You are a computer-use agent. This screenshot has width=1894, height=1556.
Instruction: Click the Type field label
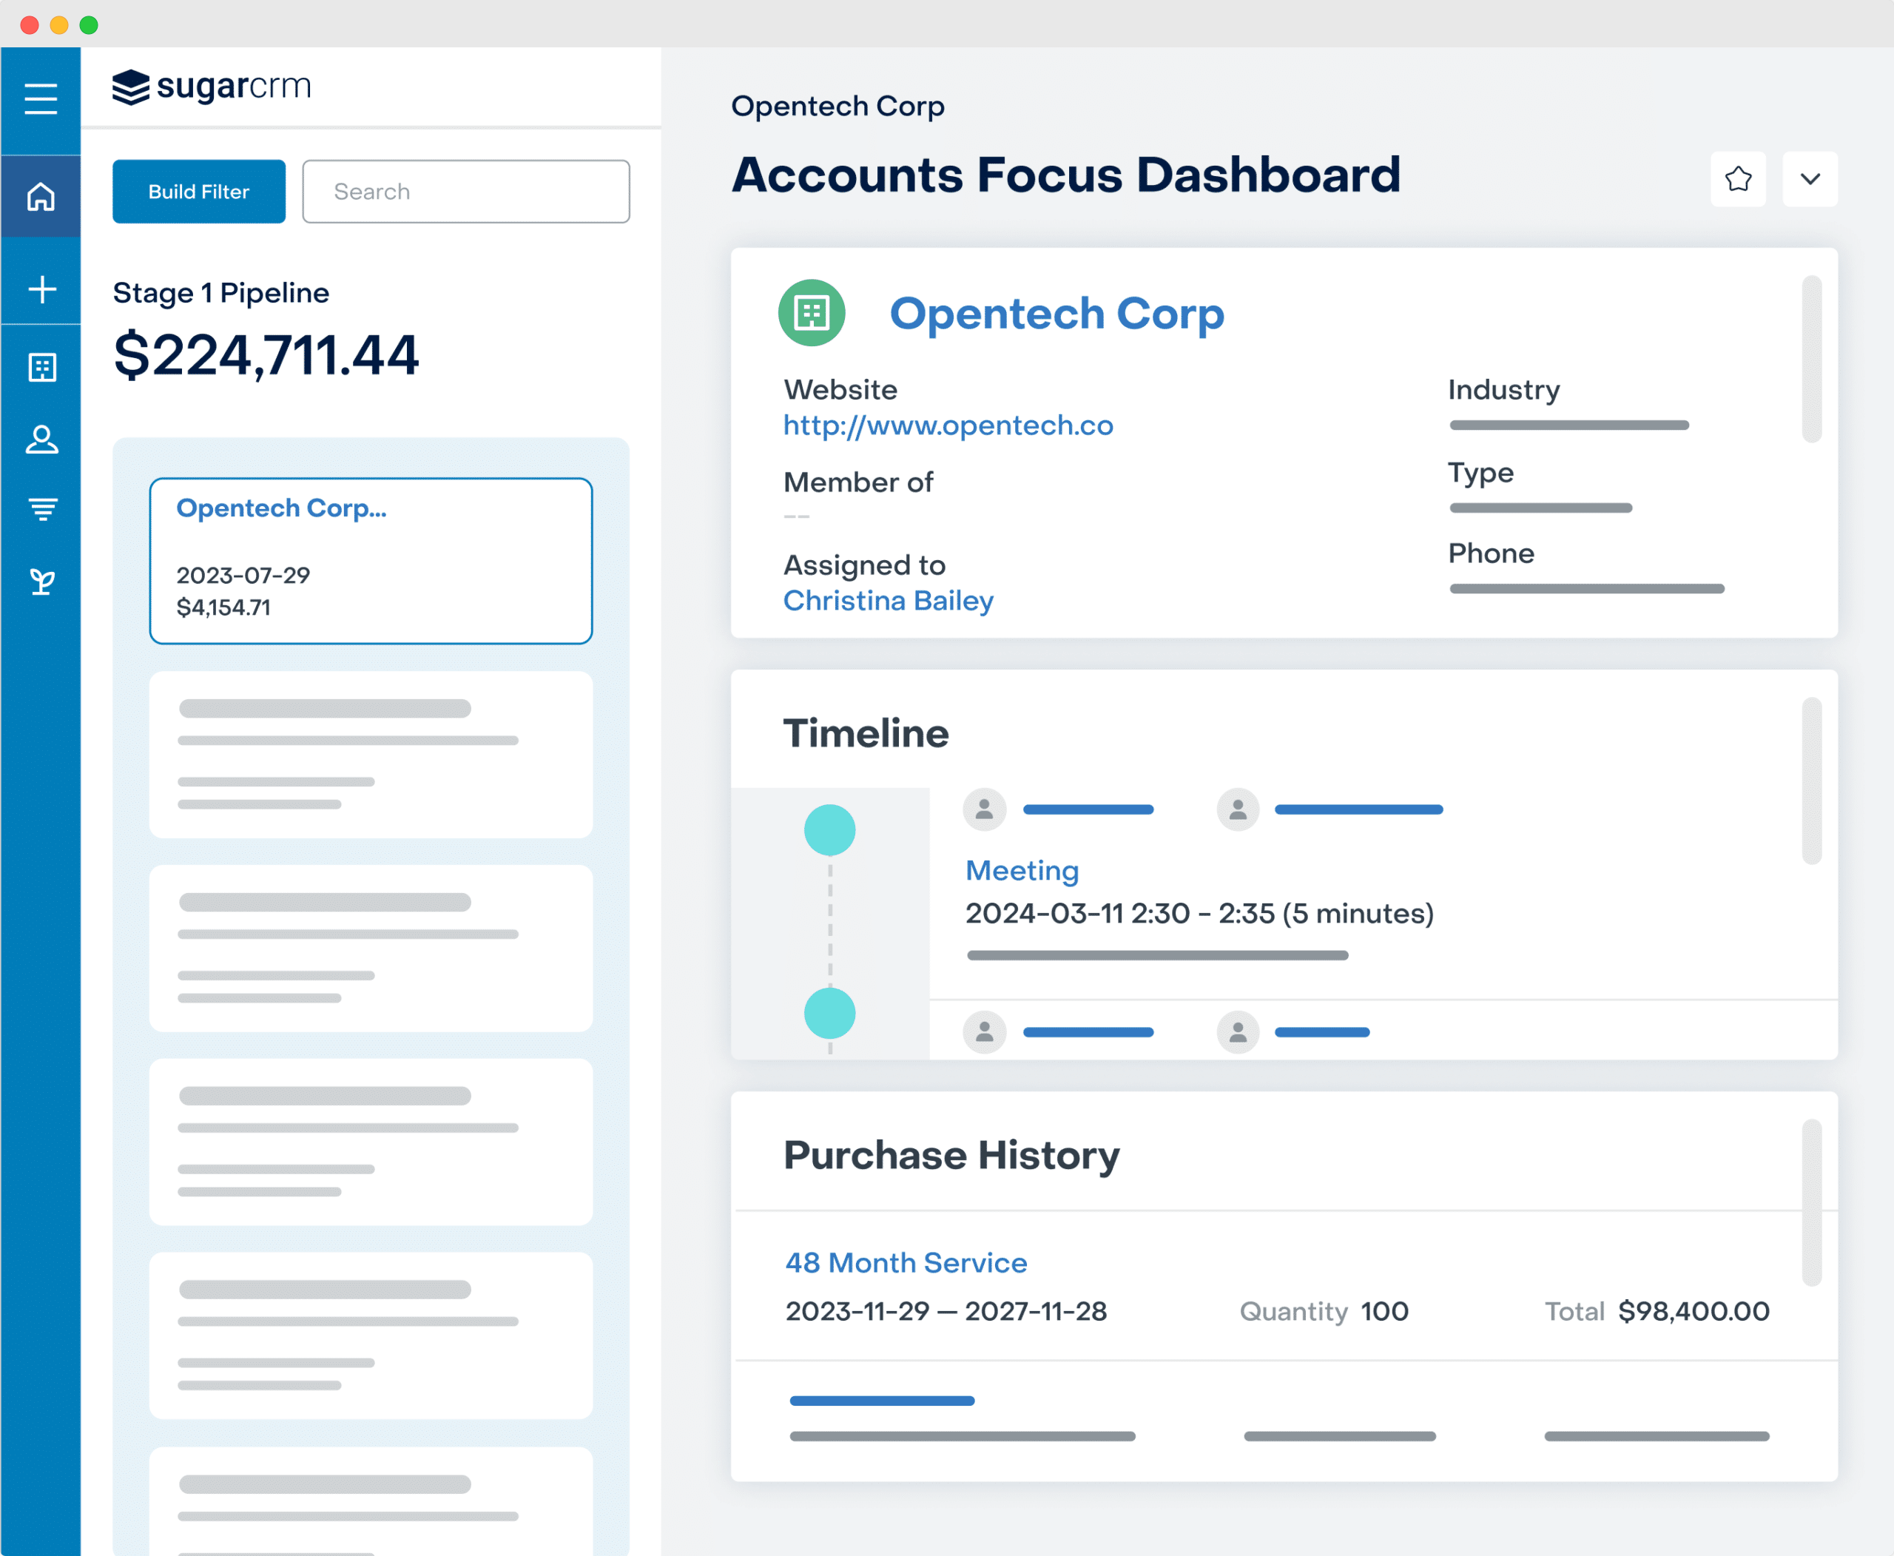pos(1480,474)
